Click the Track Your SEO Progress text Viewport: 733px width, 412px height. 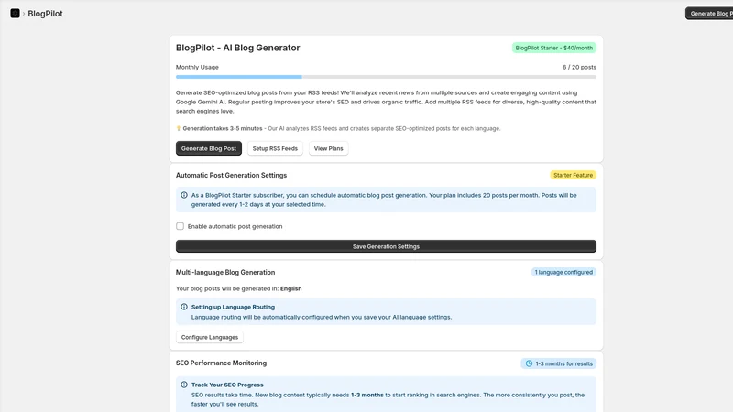tap(227, 385)
